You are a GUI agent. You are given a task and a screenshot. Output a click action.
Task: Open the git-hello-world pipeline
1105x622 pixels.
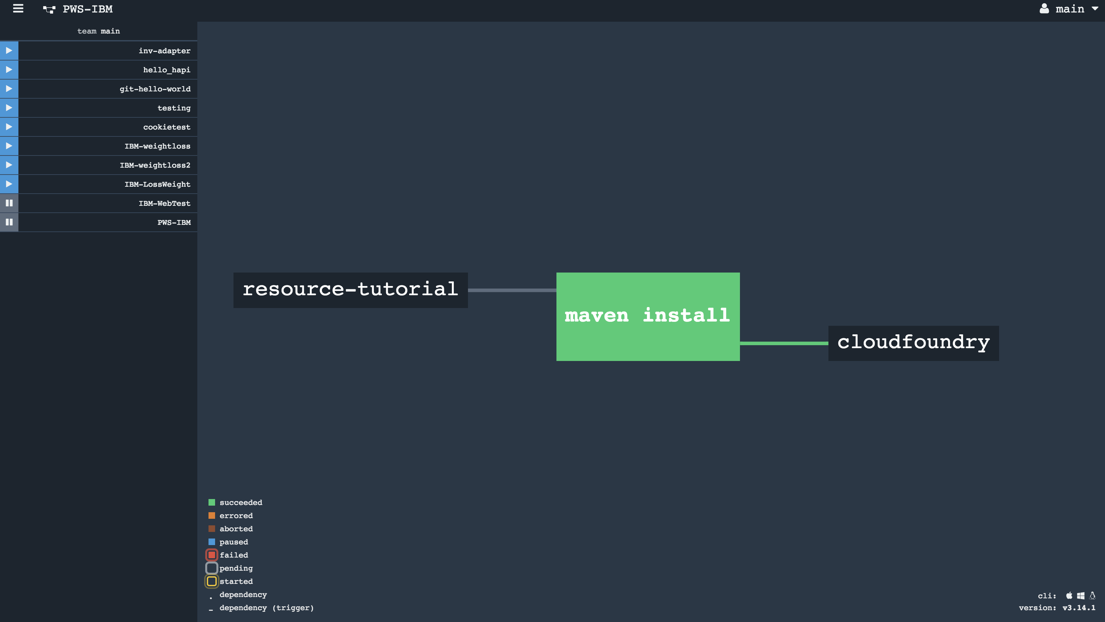coord(155,89)
